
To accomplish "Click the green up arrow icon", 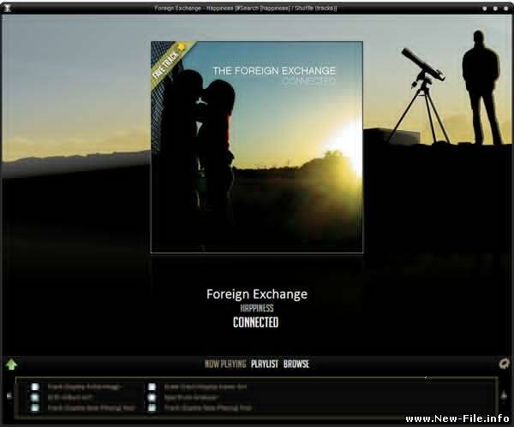I will click(x=11, y=364).
